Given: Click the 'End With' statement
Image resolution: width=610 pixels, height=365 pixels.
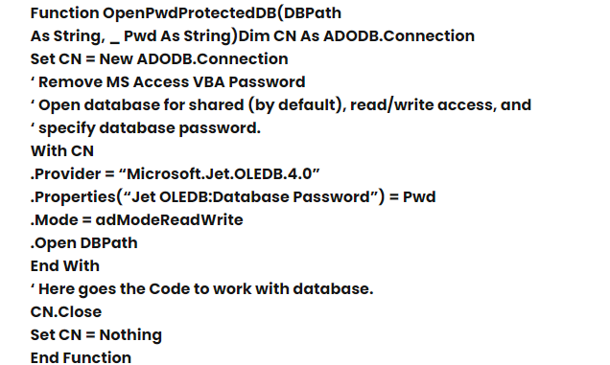Looking at the screenshot, I should [x=64, y=266].
